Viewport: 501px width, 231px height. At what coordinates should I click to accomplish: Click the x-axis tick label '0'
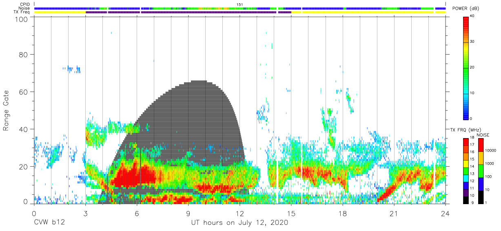[x=34, y=213]
